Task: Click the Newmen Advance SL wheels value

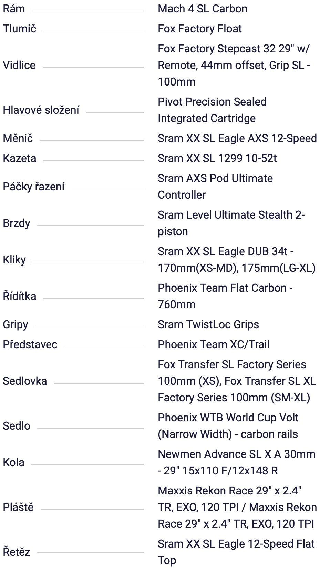Action: coord(236,462)
